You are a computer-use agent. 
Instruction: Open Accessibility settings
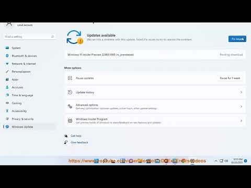(x=19, y=111)
